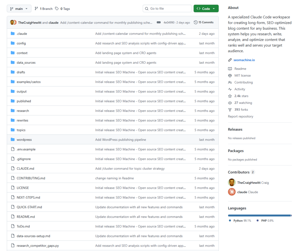
Task: Click TheCraigHewitt contributor avatar
Action: (x=232, y=183)
